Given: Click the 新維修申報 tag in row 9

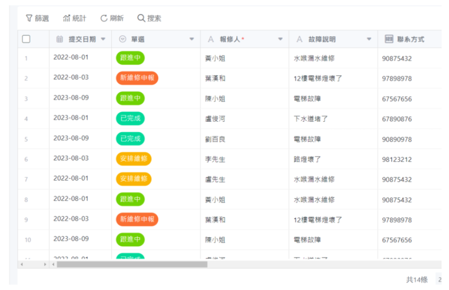Looking at the screenshot, I should point(137,220).
